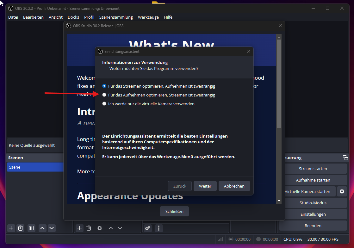Click scroll up arrow in release notes

(279, 37)
